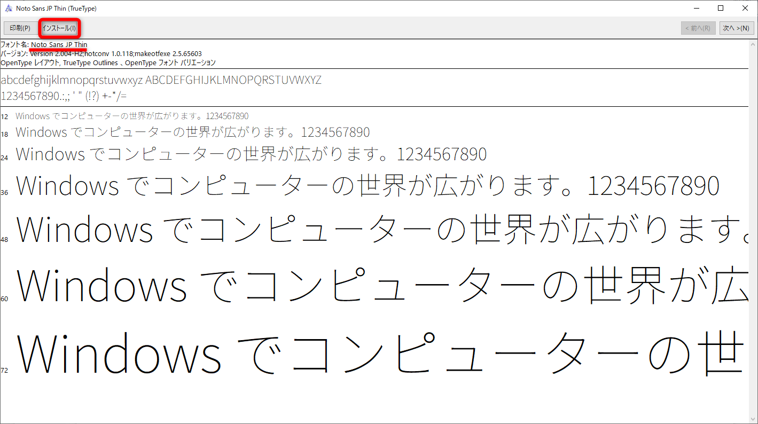Click the font viewer application icon in title bar

[x=7, y=8]
